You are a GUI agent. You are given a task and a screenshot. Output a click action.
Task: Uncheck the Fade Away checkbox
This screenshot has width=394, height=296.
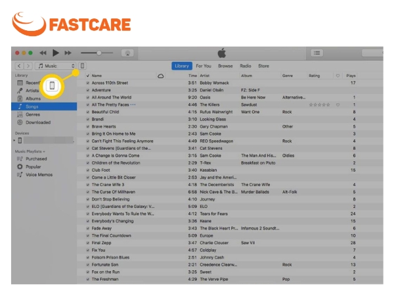coord(88,228)
